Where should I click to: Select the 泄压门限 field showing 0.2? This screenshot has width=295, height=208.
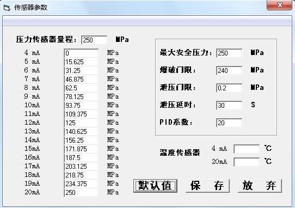[x=229, y=88]
